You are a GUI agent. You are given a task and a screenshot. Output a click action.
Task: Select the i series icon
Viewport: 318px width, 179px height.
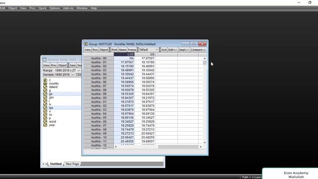45,101
